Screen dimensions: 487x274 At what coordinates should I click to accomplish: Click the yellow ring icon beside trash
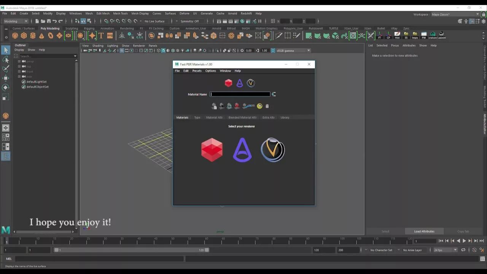[x=259, y=106]
